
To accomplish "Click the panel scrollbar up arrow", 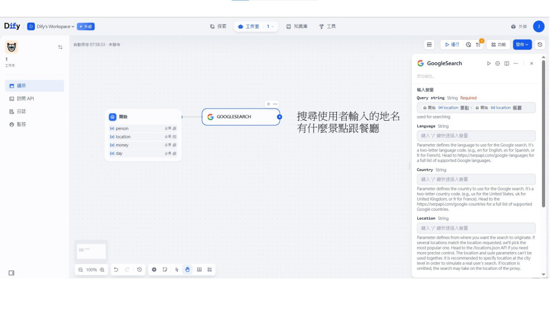I will pos(544,57).
